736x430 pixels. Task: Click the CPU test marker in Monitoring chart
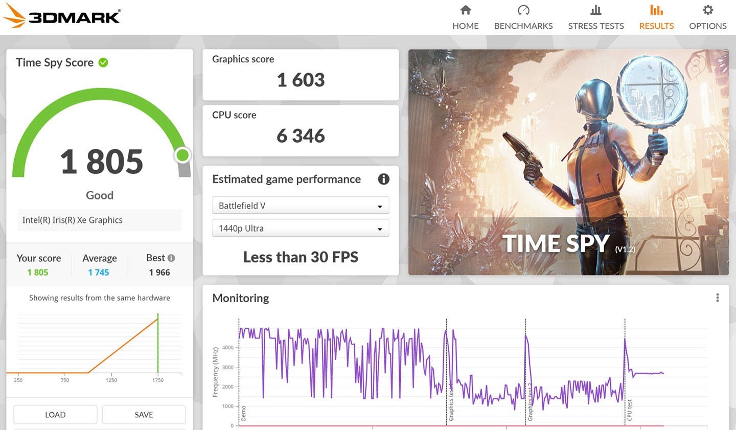point(629,410)
